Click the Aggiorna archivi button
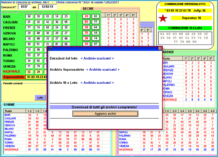 (105, 114)
